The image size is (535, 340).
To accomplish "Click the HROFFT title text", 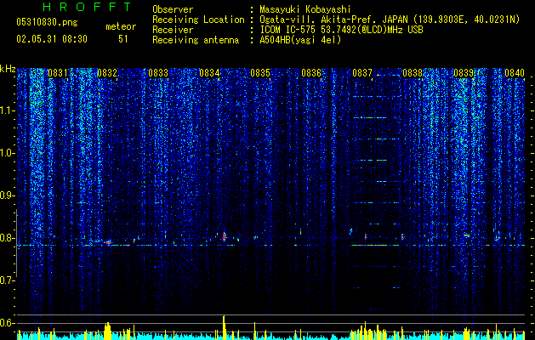I will coord(88,7).
